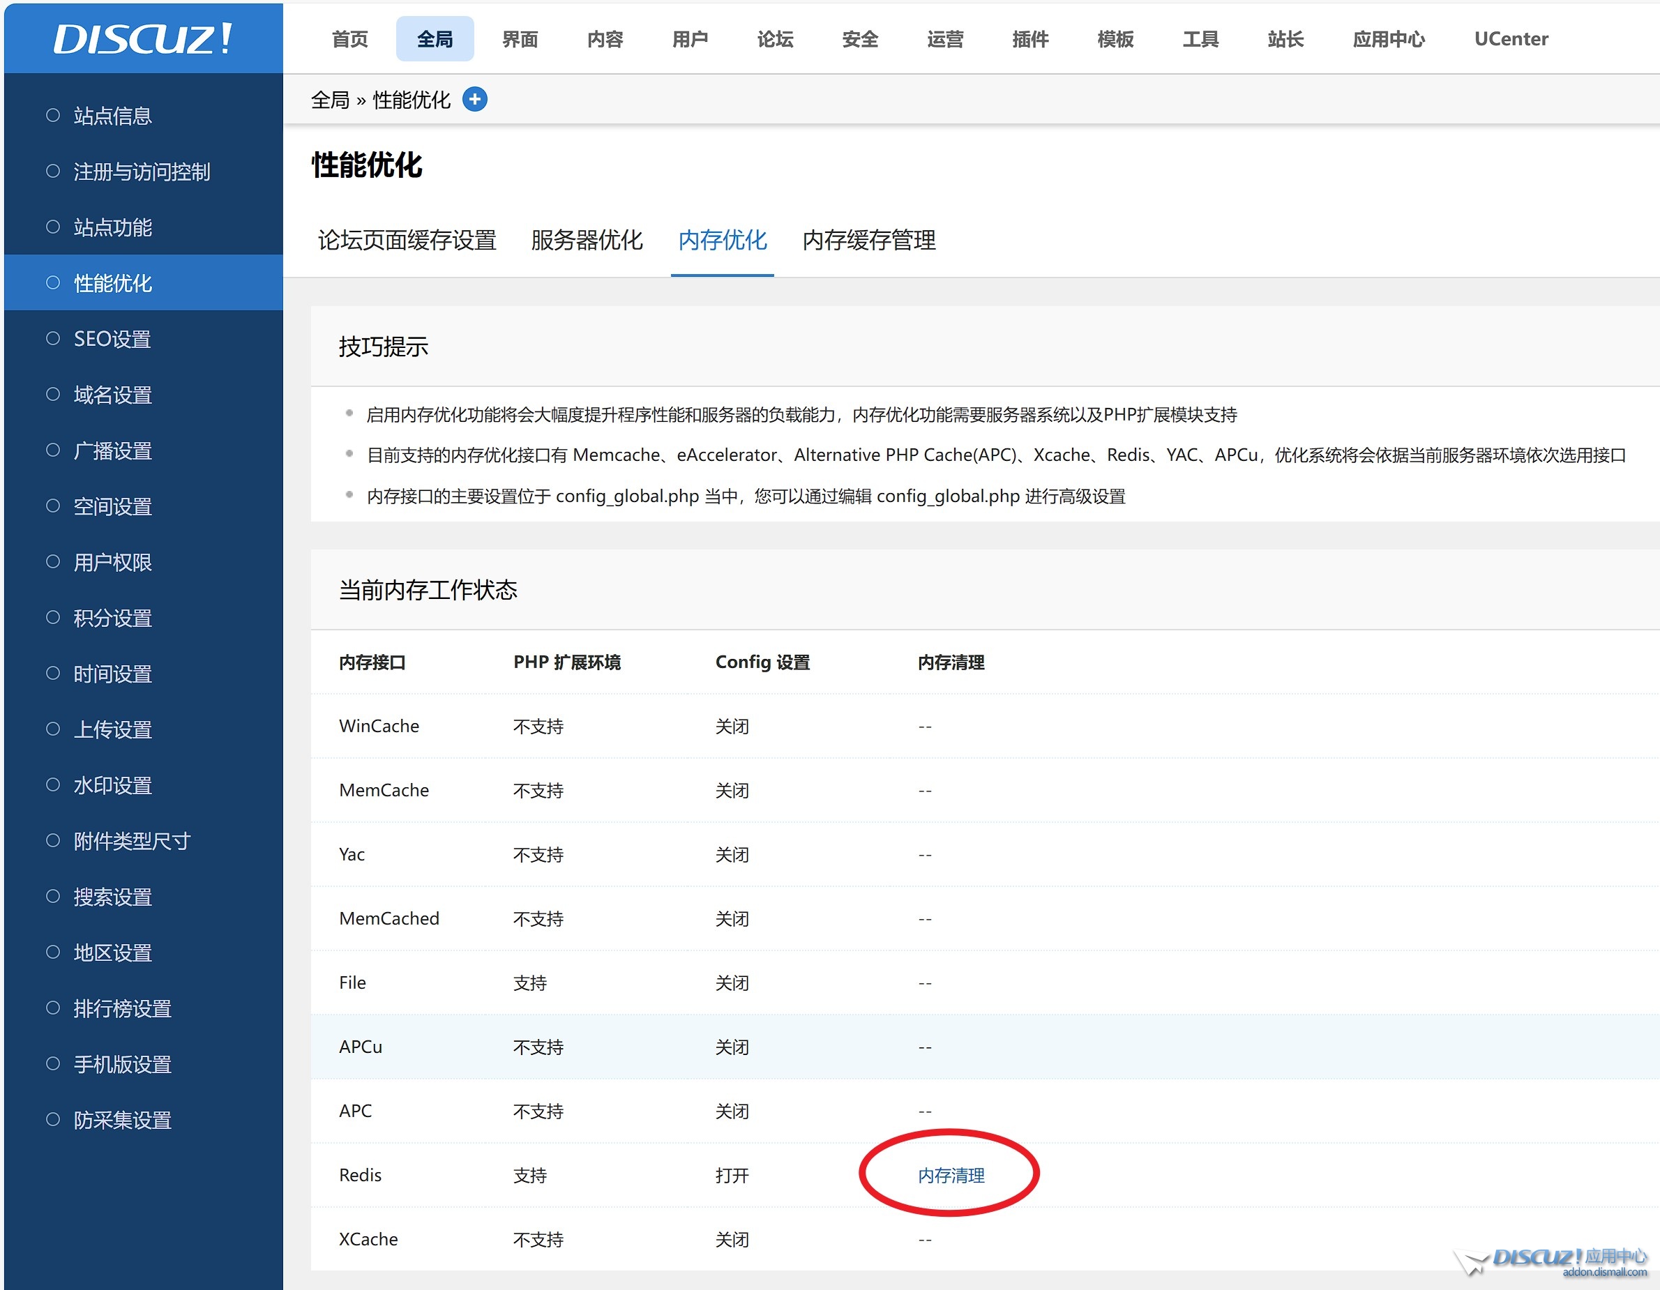This screenshot has height=1290, width=1660.
Task: Click 全局 in the breadcrumb
Action: coord(330,100)
